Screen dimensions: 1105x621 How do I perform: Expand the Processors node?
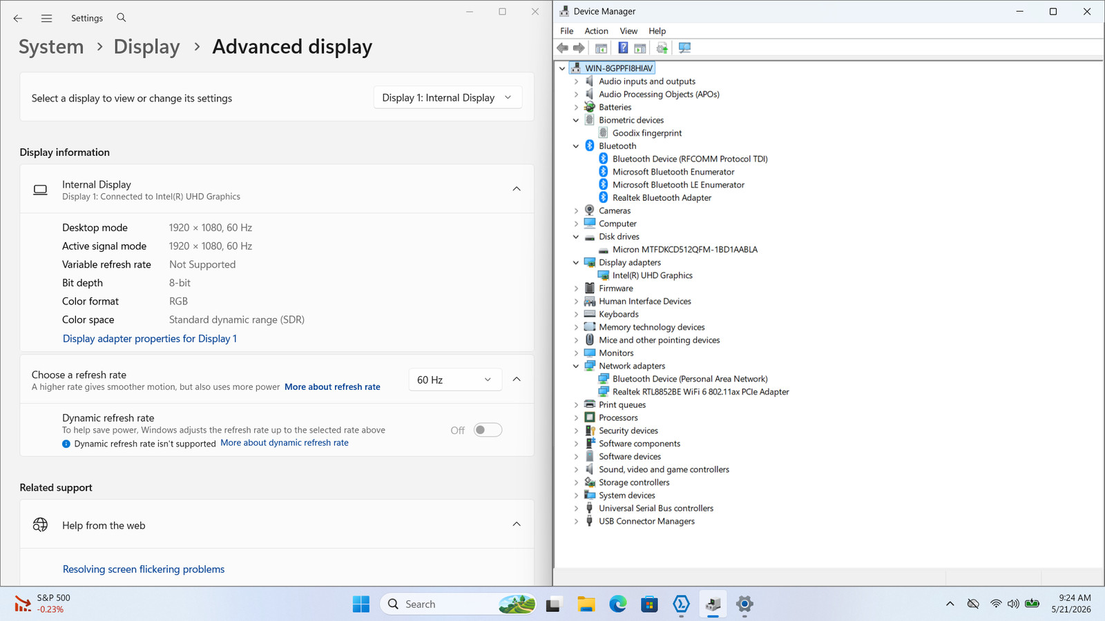tap(576, 417)
